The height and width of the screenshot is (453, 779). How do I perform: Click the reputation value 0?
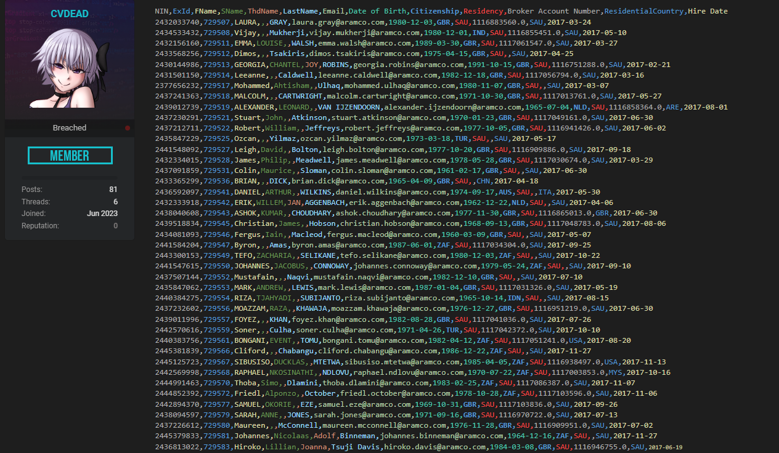[x=115, y=226]
